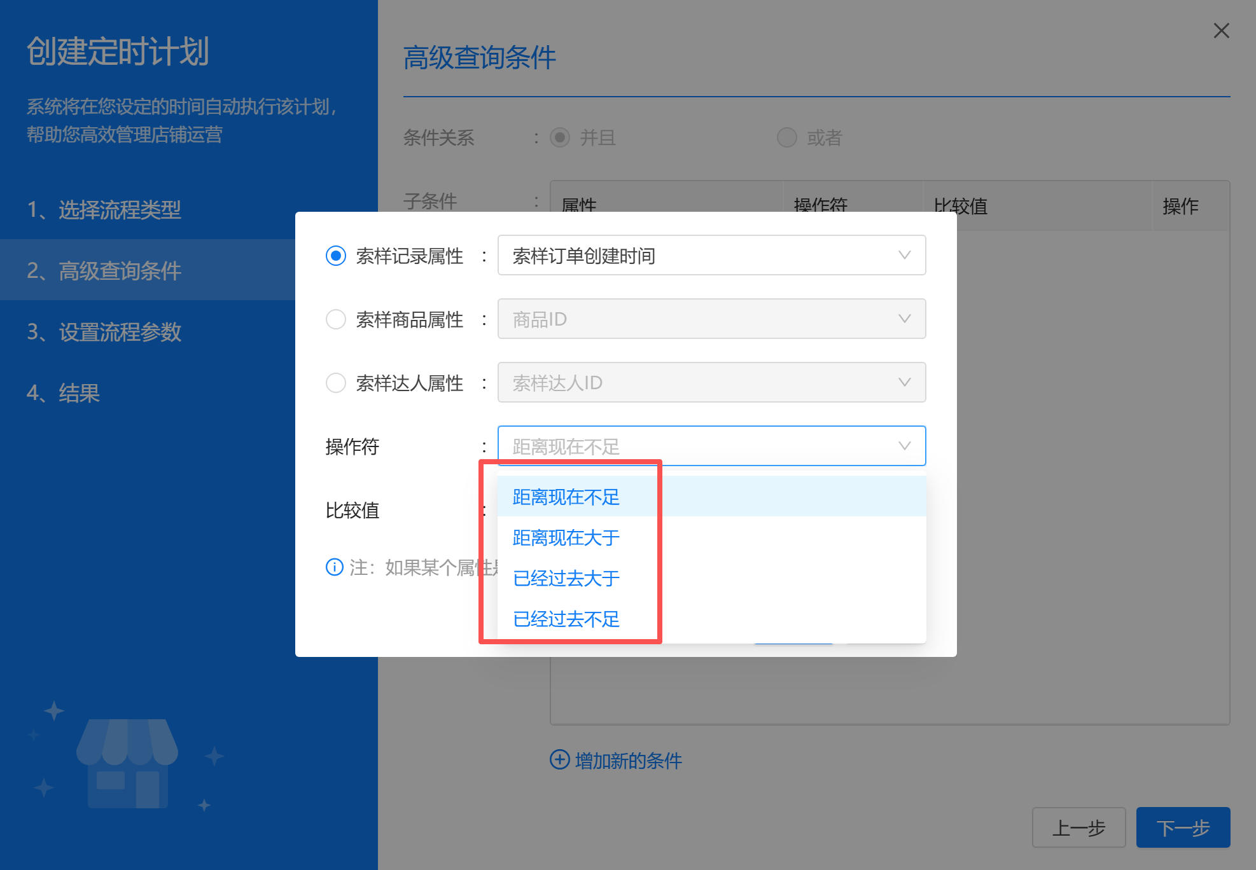Pick 已经过去大于 from operator list
The image size is (1256, 870).
(566, 579)
